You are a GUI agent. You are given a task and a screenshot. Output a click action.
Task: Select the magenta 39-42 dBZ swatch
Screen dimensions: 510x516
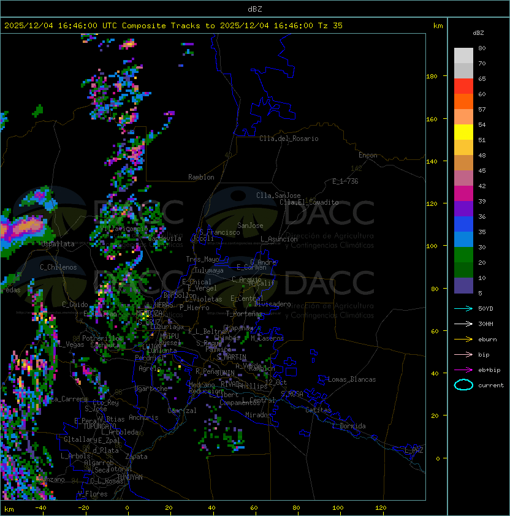pyautogui.click(x=463, y=194)
